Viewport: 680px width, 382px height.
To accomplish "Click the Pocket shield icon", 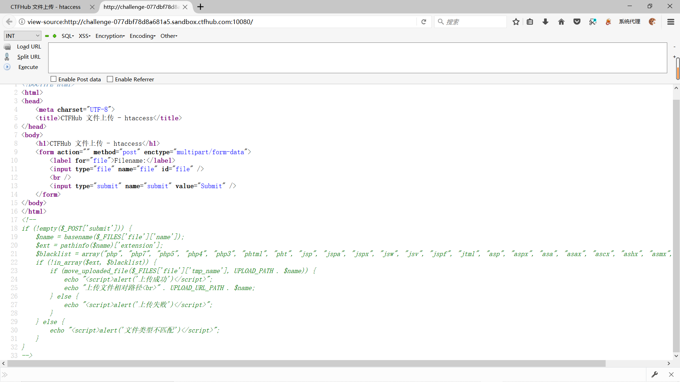I will click(577, 22).
